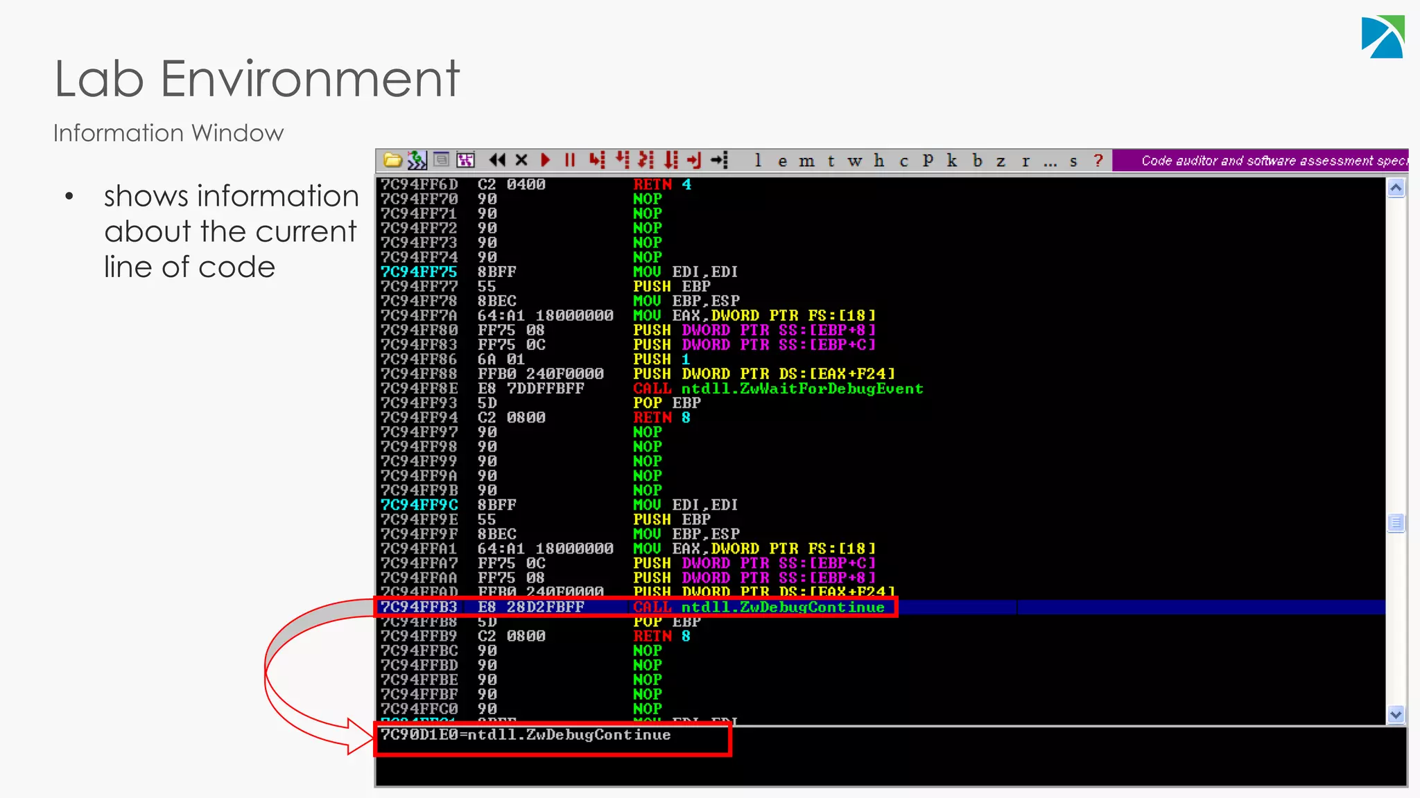The image size is (1420, 798).
Task: Open References via 'r' button
Action: pos(1025,161)
